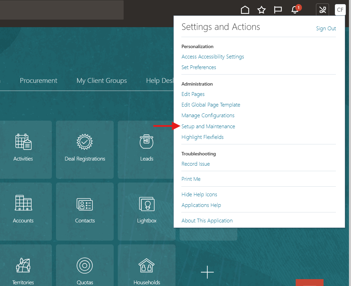Screen dimensions: 351x286
Task: Click the plus icon to add tile
Action: [207, 272]
